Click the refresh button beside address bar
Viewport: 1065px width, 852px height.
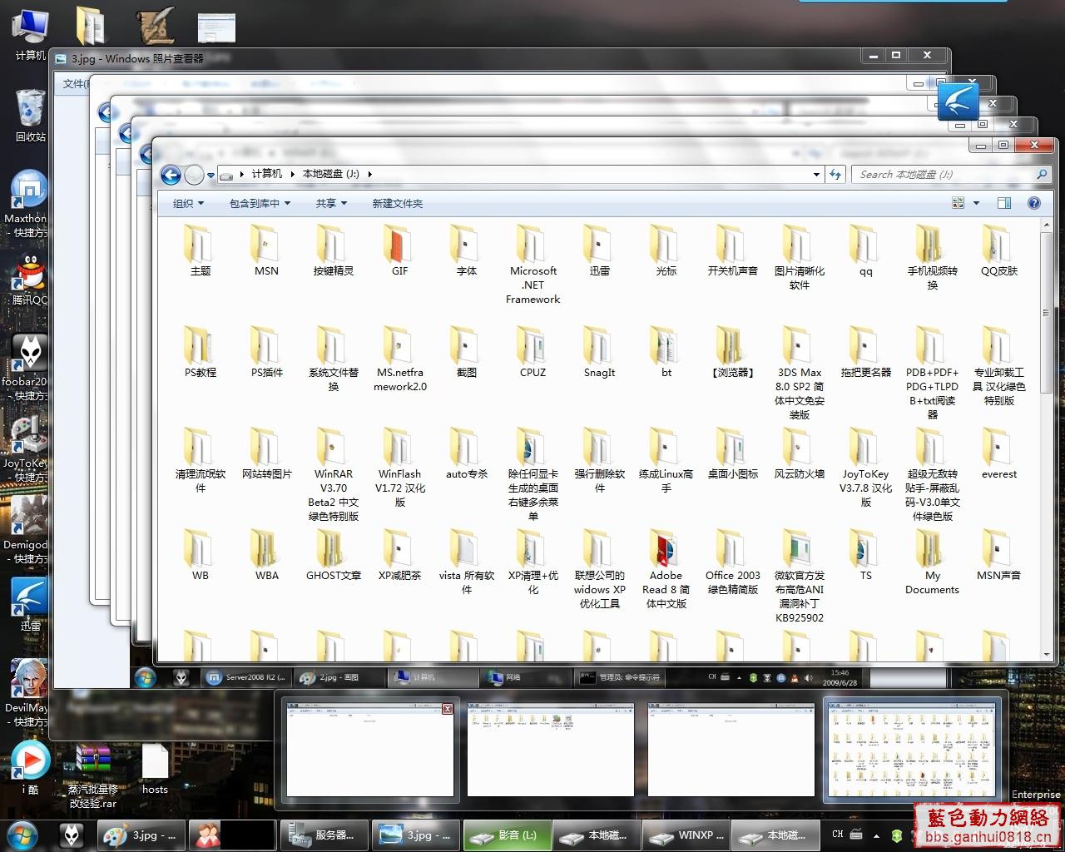click(836, 175)
